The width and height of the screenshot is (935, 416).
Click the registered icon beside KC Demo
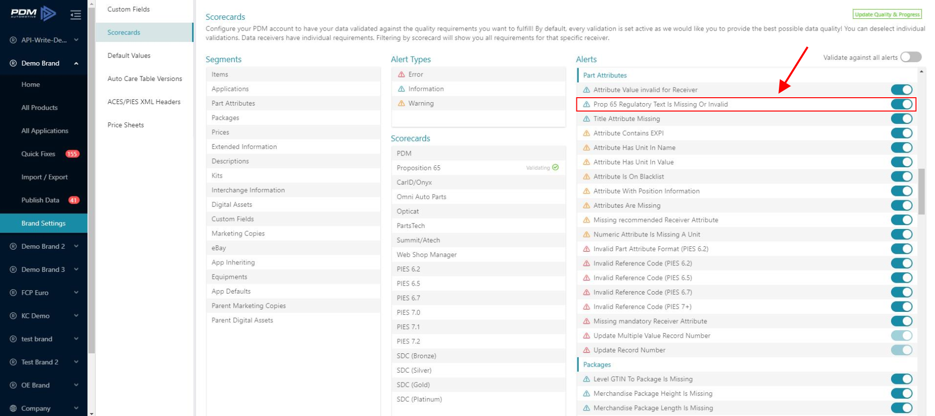pos(13,316)
